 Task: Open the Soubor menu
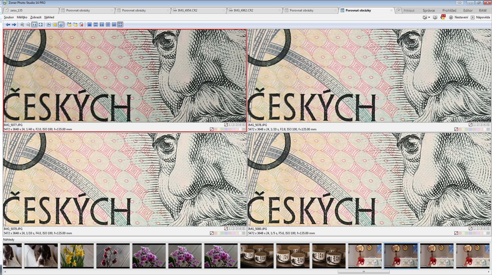pos(9,17)
